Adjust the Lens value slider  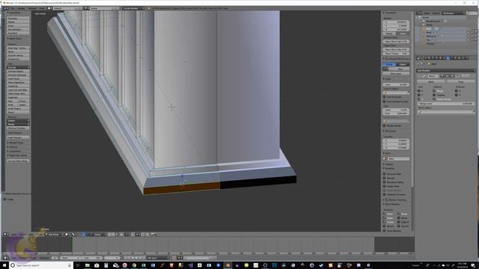click(x=396, y=84)
